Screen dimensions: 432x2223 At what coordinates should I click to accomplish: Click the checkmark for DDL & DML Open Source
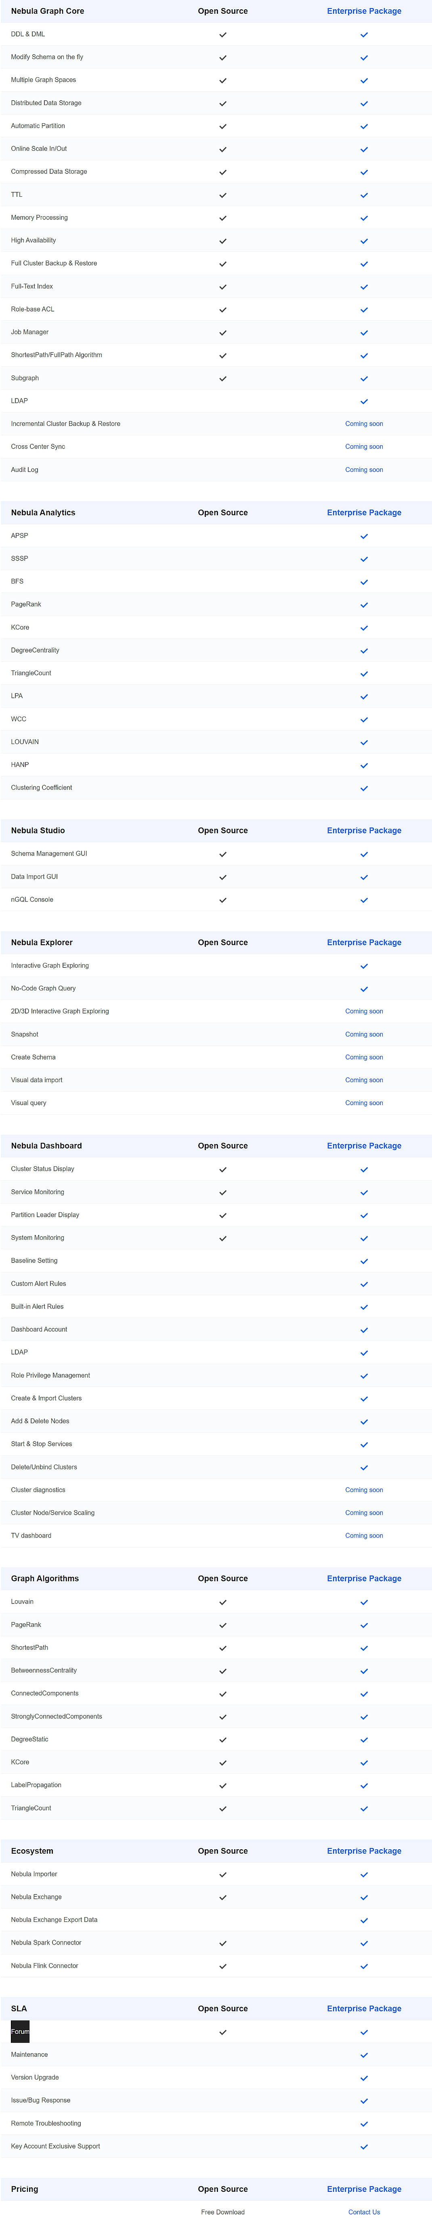click(222, 34)
